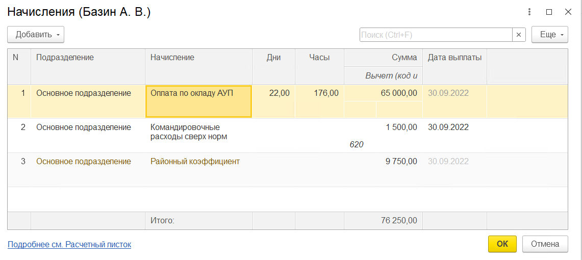The image size is (582, 260).
Task: Click the Дни column header
Action: coord(273,58)
